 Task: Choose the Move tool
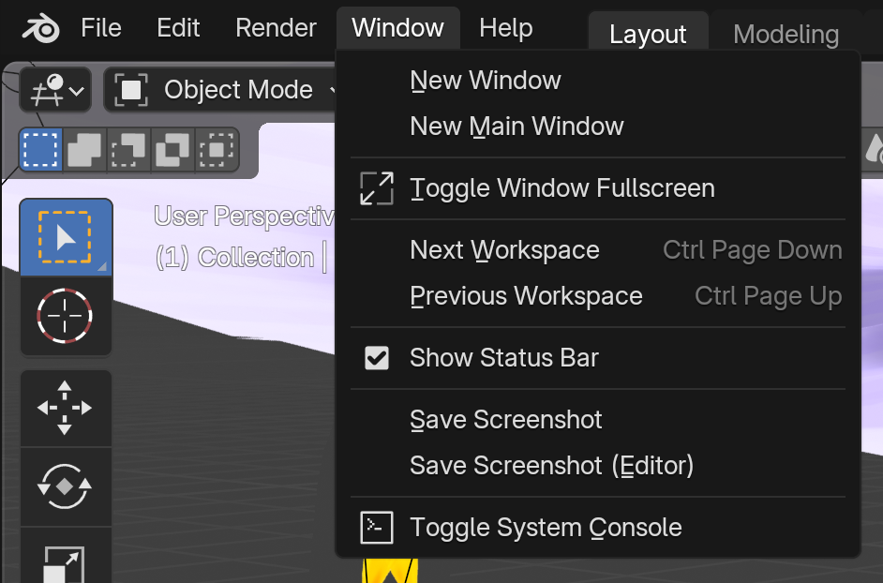point(66,408)
